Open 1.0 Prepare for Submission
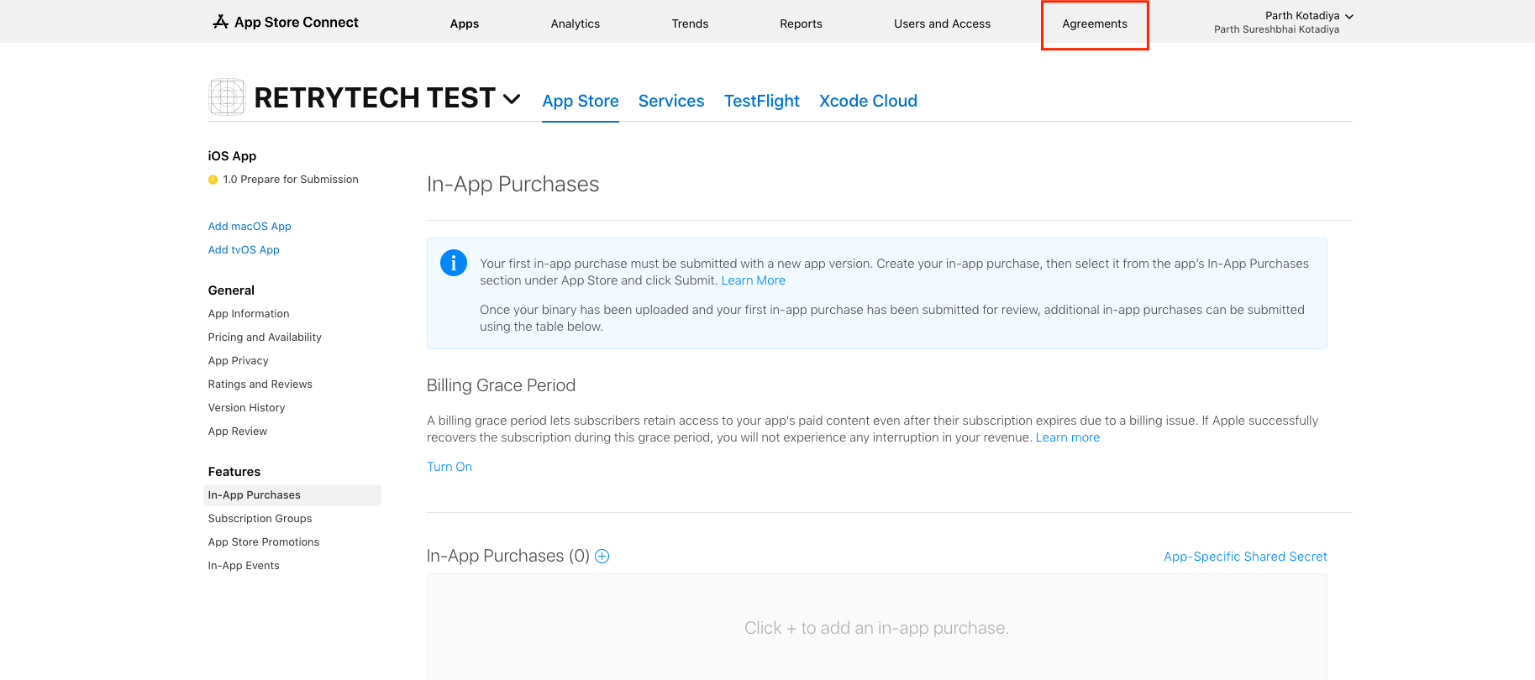 tap(291, 180)
